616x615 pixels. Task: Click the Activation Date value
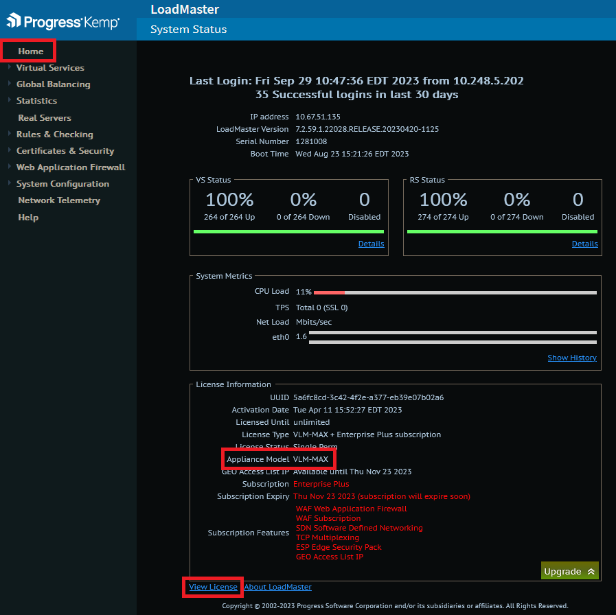click(347, 410)
